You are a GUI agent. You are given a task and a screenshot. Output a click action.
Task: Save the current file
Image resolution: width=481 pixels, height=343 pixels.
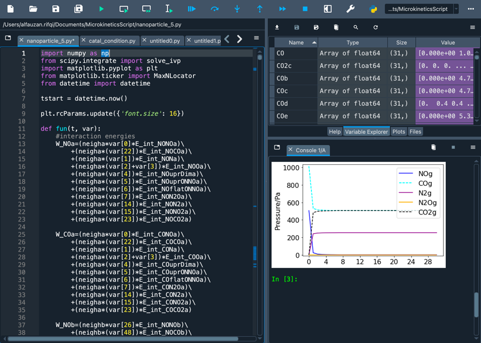(55, 9)
